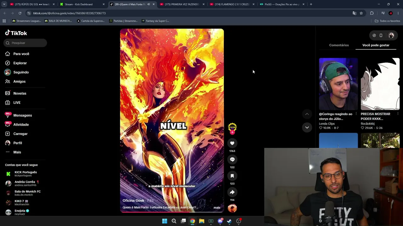Open the TikTok profile avatar menu
The image size is (403, 226).
click(391, 35)
